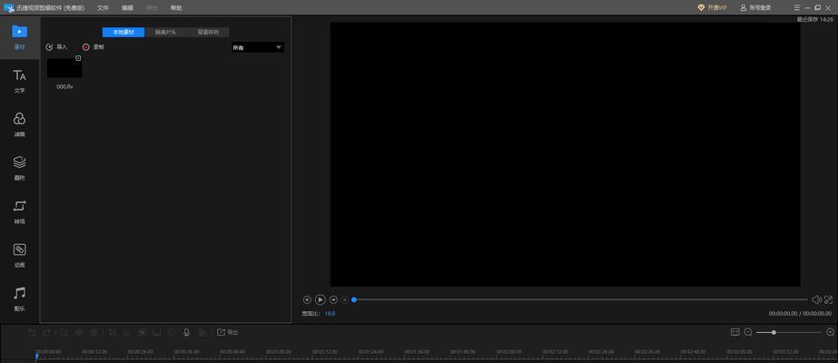Step to previous frame in preview
838x363 pixels.
point(307,300)
